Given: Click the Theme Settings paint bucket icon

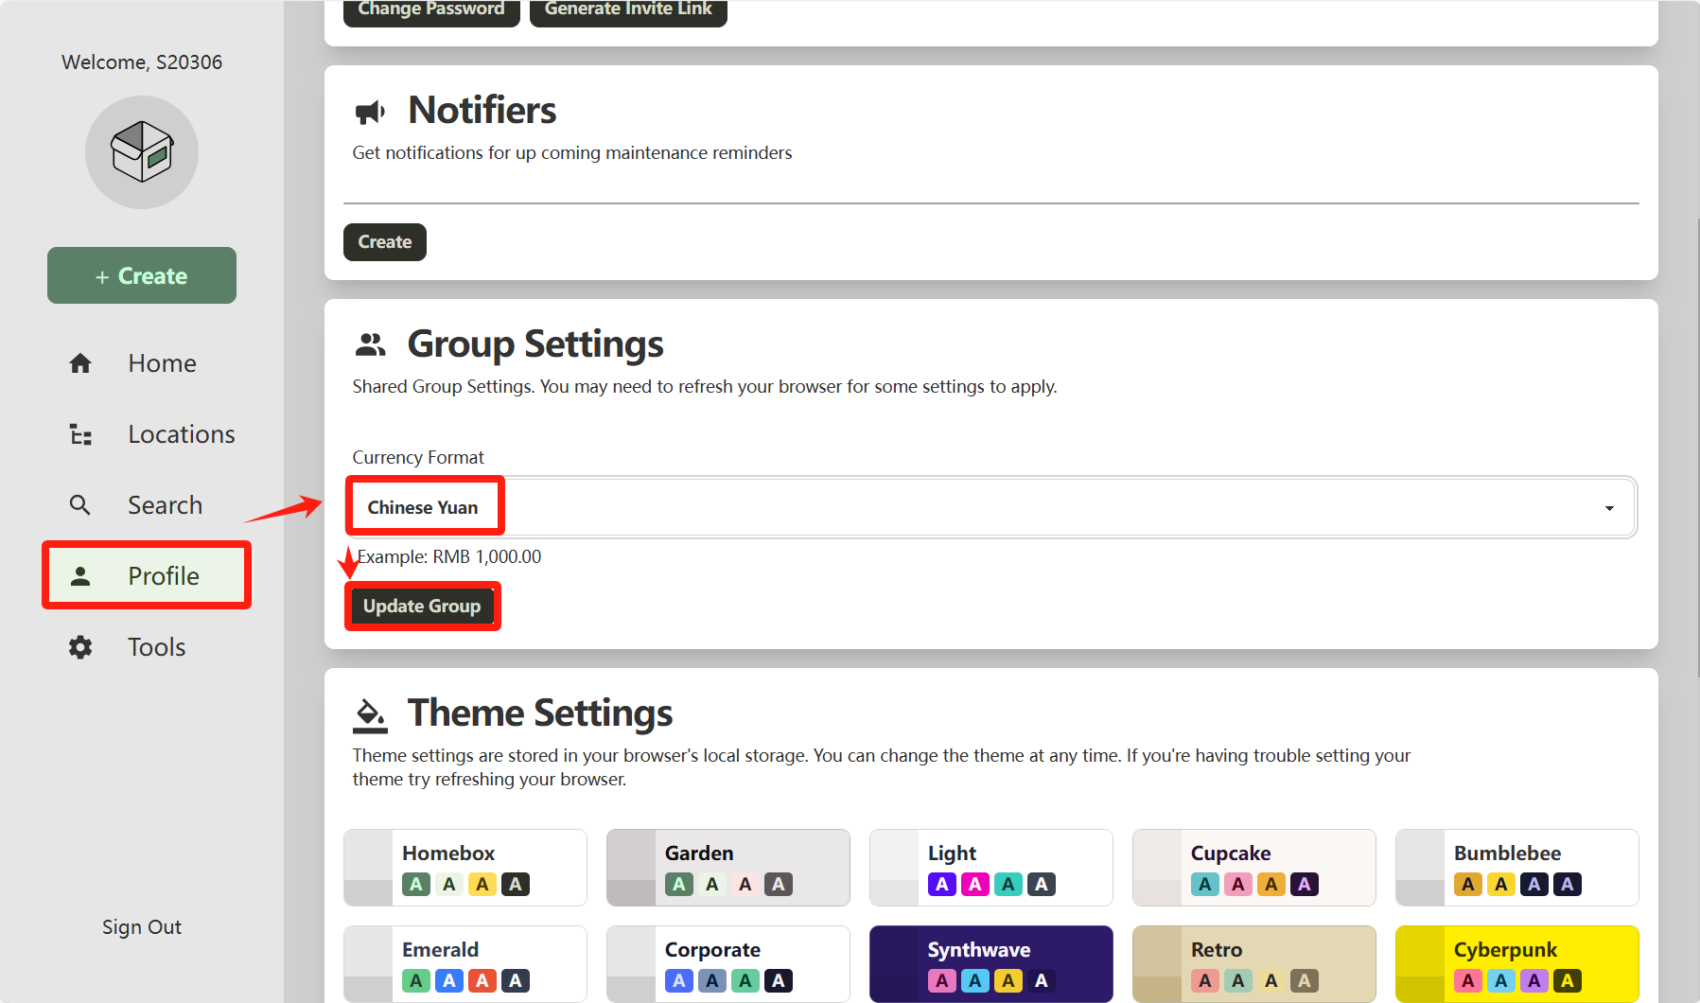Looking at the screenshot, I should (x=370, y=714).
